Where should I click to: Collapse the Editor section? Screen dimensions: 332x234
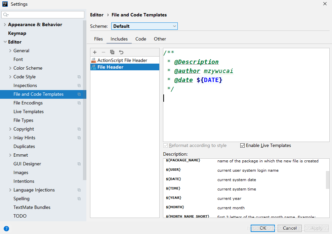pos(5,42)
